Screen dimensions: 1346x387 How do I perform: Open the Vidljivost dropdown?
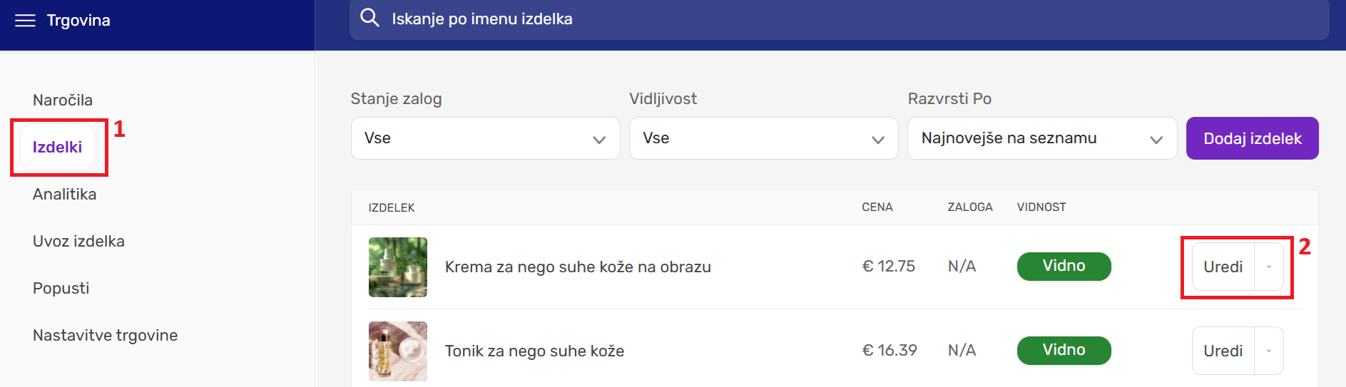coord(763,138)
